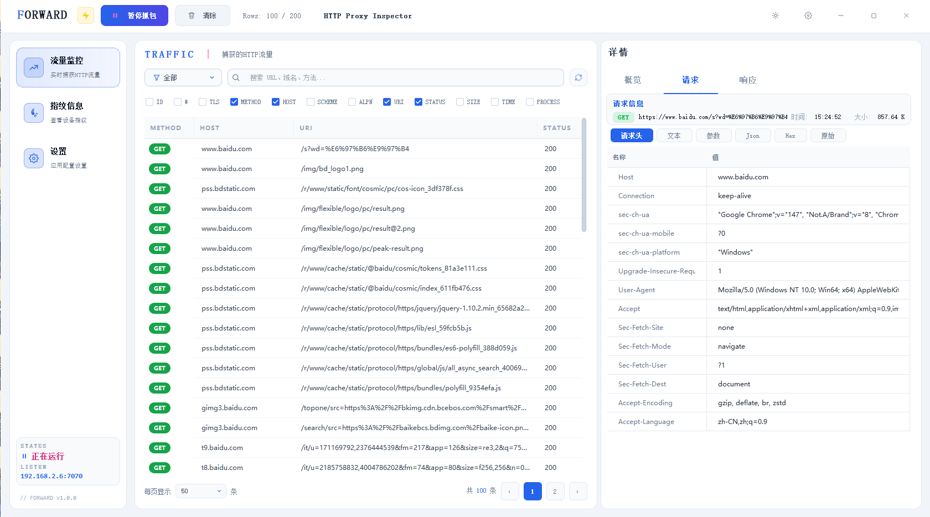Click the yellow lightning bolt icon
Screen dimensions: 930x517
(86, 15)
